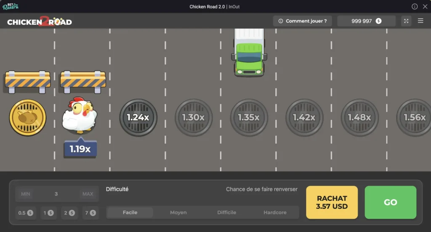Click the golden chicken coin manhole
431x232 pixels.
point(28,118)
